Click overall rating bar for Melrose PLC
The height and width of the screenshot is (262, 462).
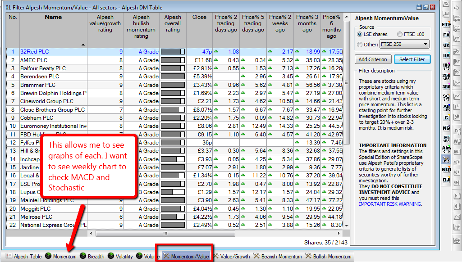(x=173, y=217)
